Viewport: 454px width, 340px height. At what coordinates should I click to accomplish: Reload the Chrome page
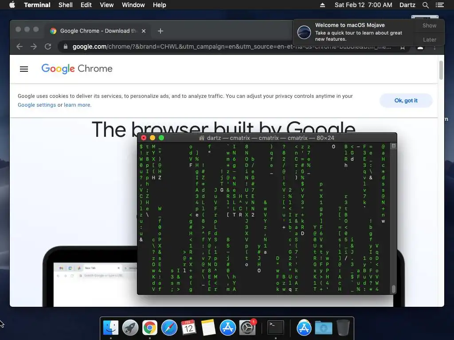pyautogui.click(x=48, y=46)
